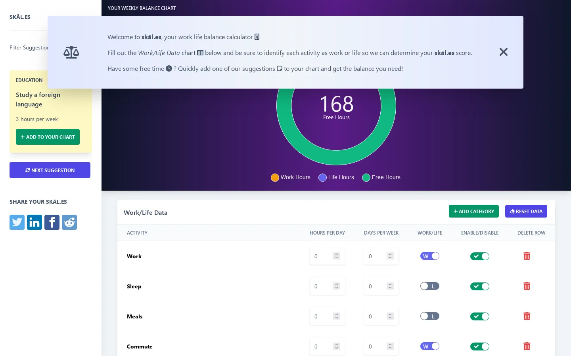Click the Work days per week field
This screenshot has height=356, width=571.
click(381, 256)
